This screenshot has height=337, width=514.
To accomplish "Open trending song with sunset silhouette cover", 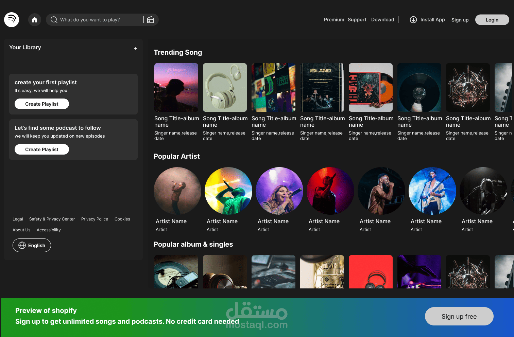I will point(176,88).
